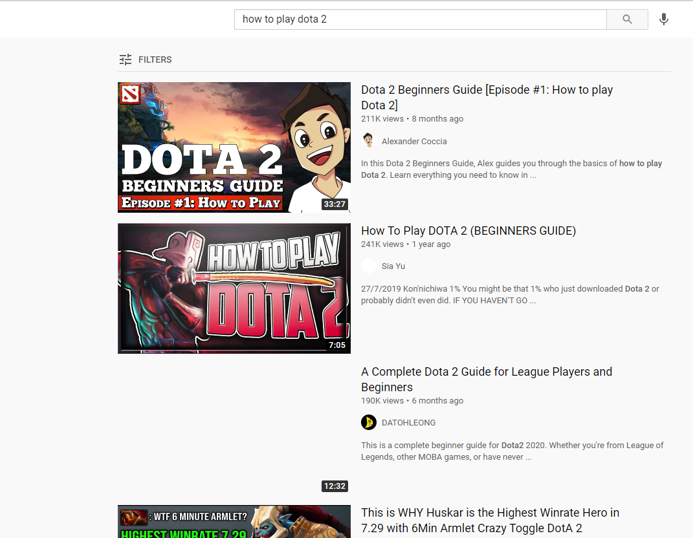Screen dimensions: 693x538
Task: Visit Sia Yu channel name link
Action: click(x=393, y=266)
